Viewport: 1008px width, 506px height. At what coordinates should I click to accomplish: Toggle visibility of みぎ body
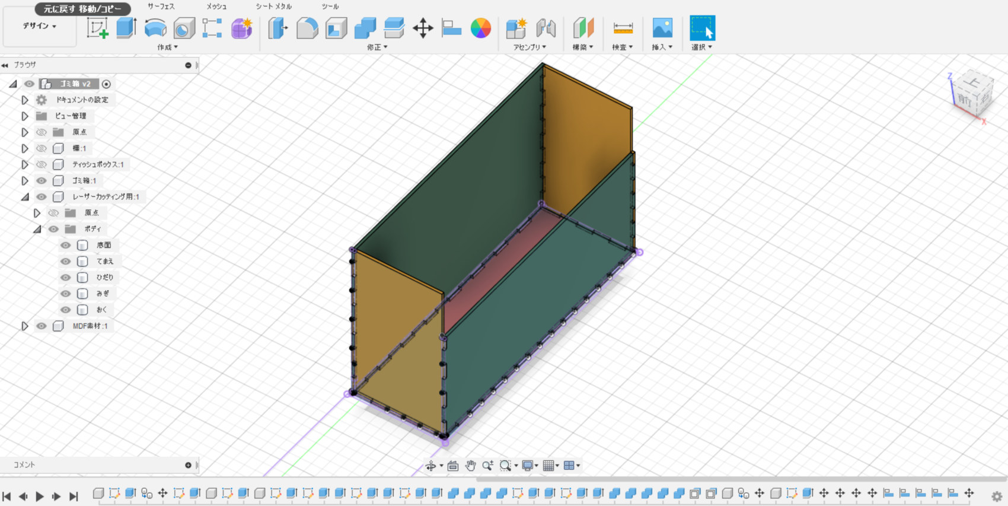pyautogui.click(x=66, y=294)
